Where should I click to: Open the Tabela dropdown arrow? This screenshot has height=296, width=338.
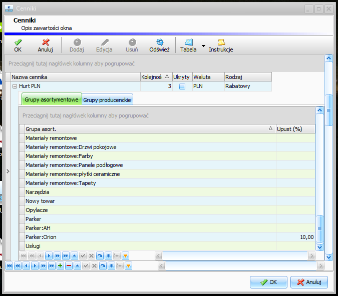[203, 45]
